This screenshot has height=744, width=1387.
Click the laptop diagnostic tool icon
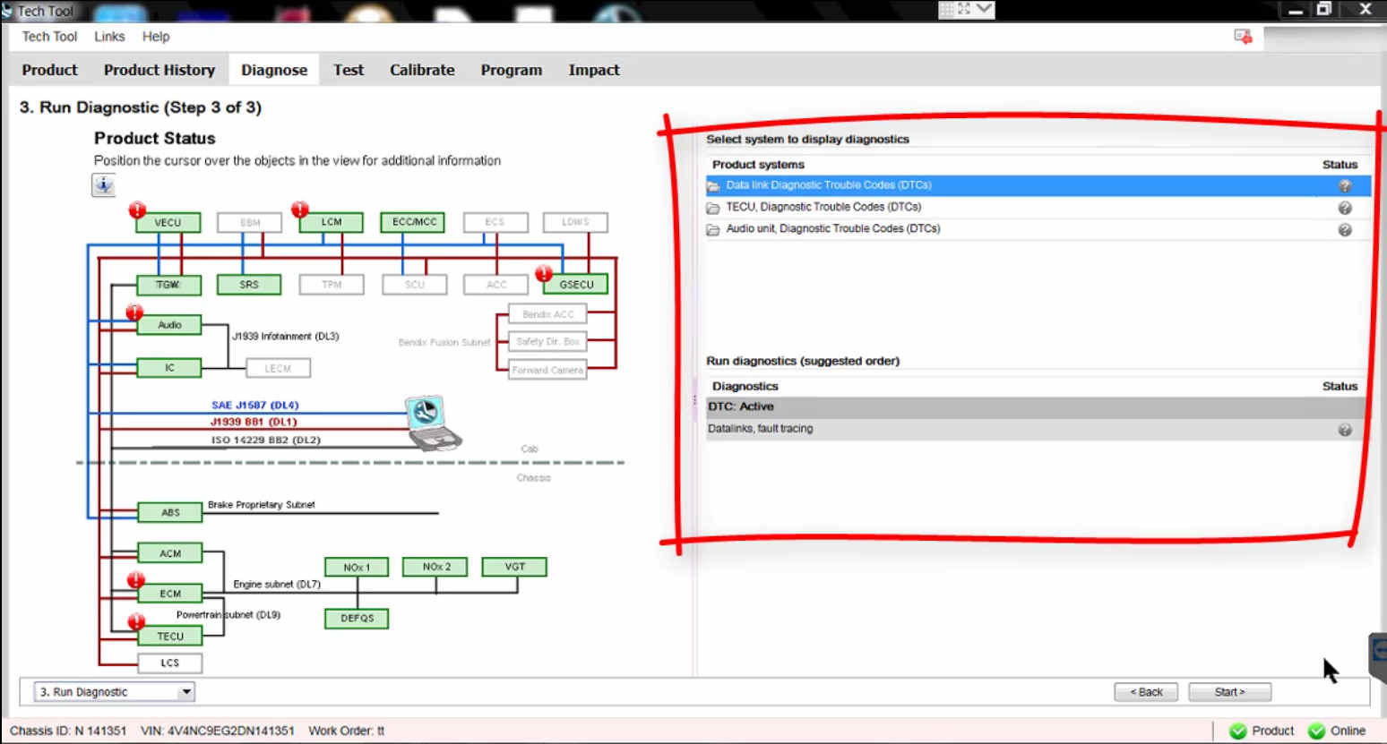tap(433, 423)
